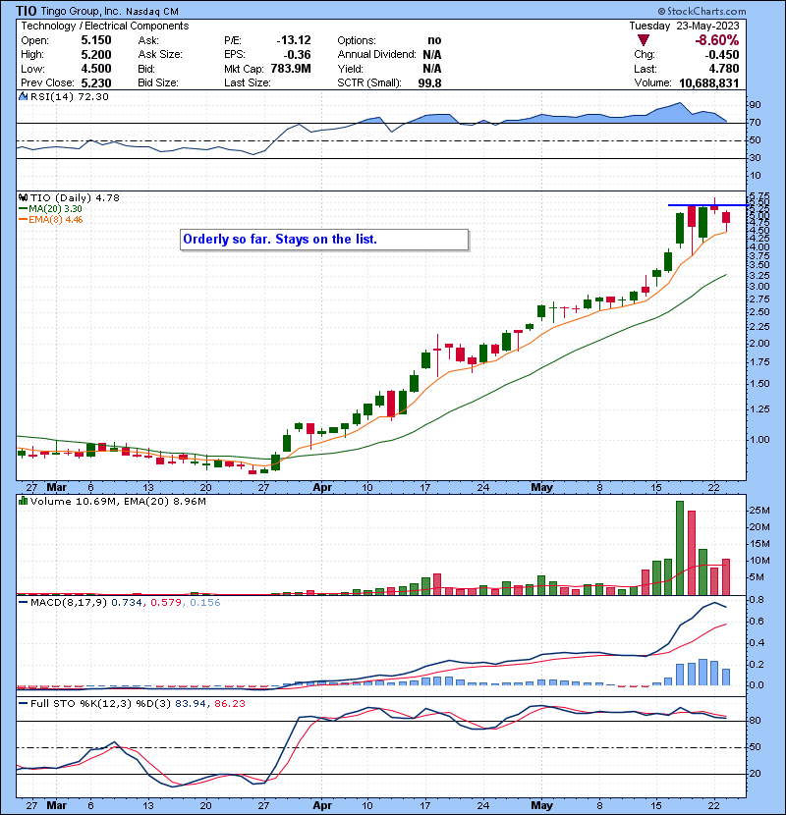Click the stochastic %D value 86.23
The image size is (786, 815).
coord(229,704)
